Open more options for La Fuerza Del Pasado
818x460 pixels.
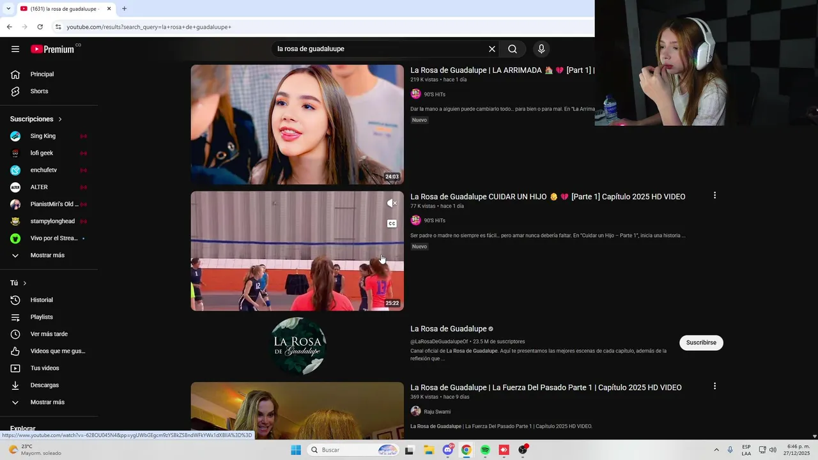click(x=714, y=386)
